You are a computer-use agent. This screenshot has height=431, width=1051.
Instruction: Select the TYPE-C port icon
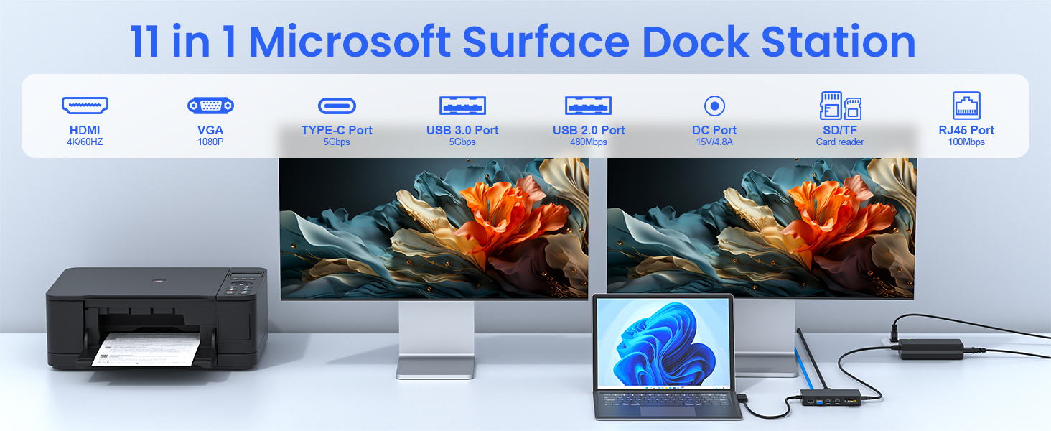(337, 106)
